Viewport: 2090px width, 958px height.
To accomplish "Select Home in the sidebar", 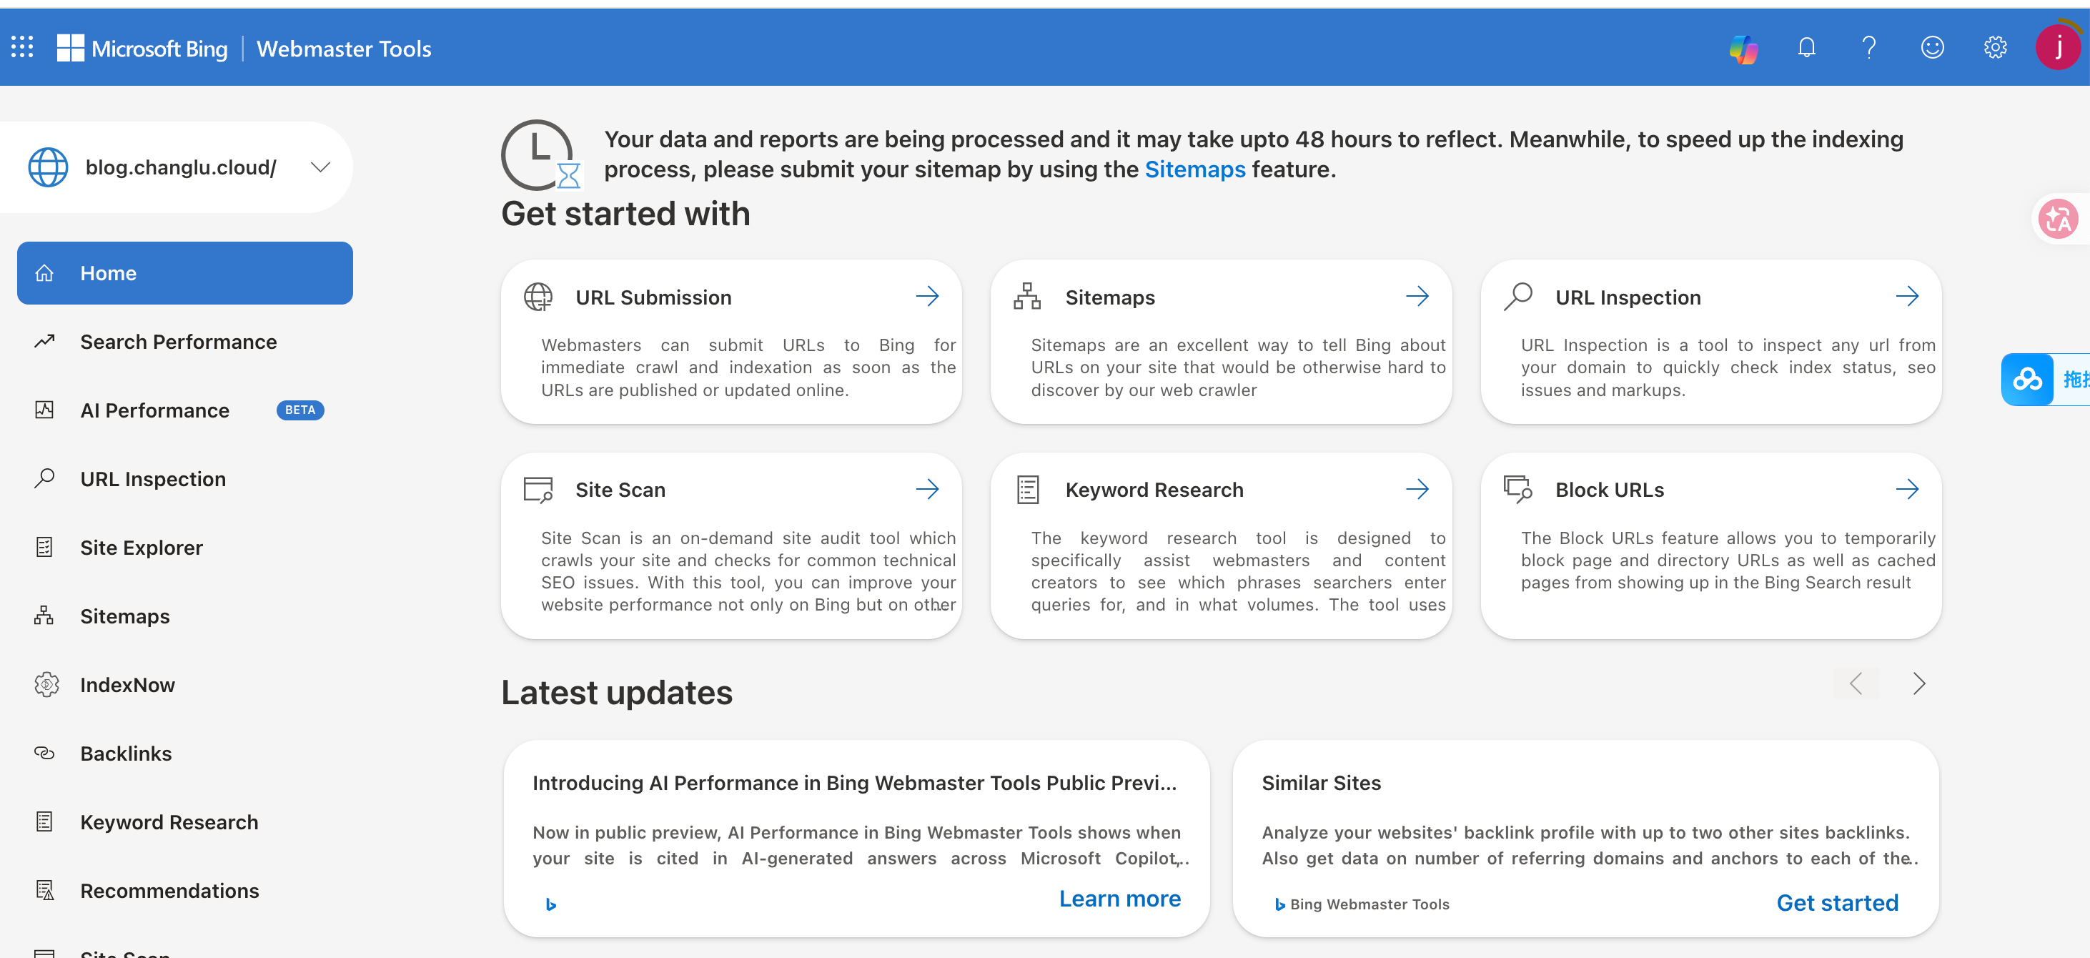I will (185, 273).
